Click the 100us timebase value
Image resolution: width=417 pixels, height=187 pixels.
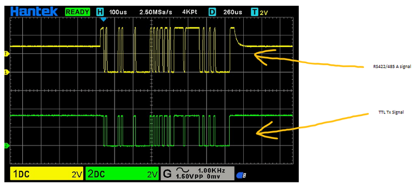pos(118,12)
